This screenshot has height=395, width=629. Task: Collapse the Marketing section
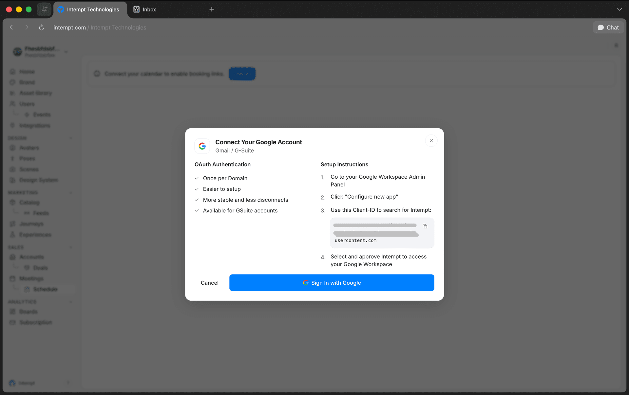click(71, 192)
